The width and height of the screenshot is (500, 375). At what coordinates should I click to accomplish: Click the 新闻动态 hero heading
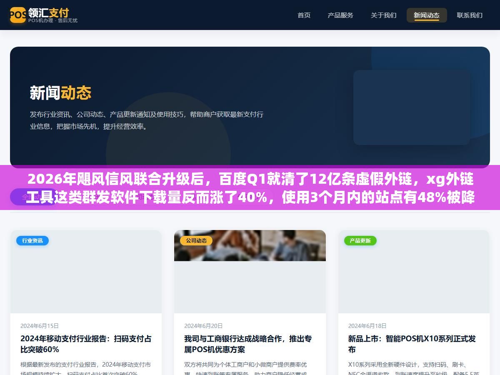tap(60, 92)
